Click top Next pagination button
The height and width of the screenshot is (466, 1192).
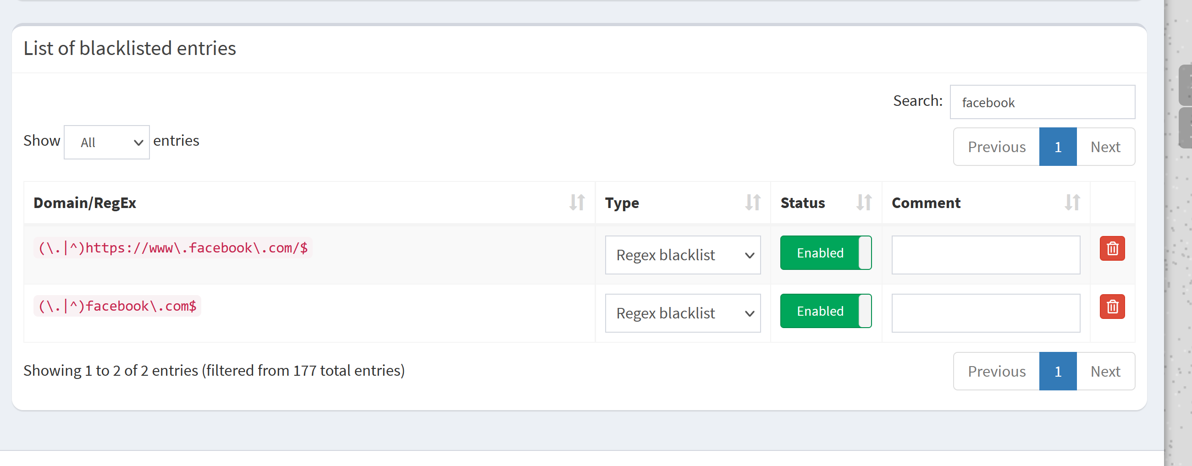tap(1105, 147)
